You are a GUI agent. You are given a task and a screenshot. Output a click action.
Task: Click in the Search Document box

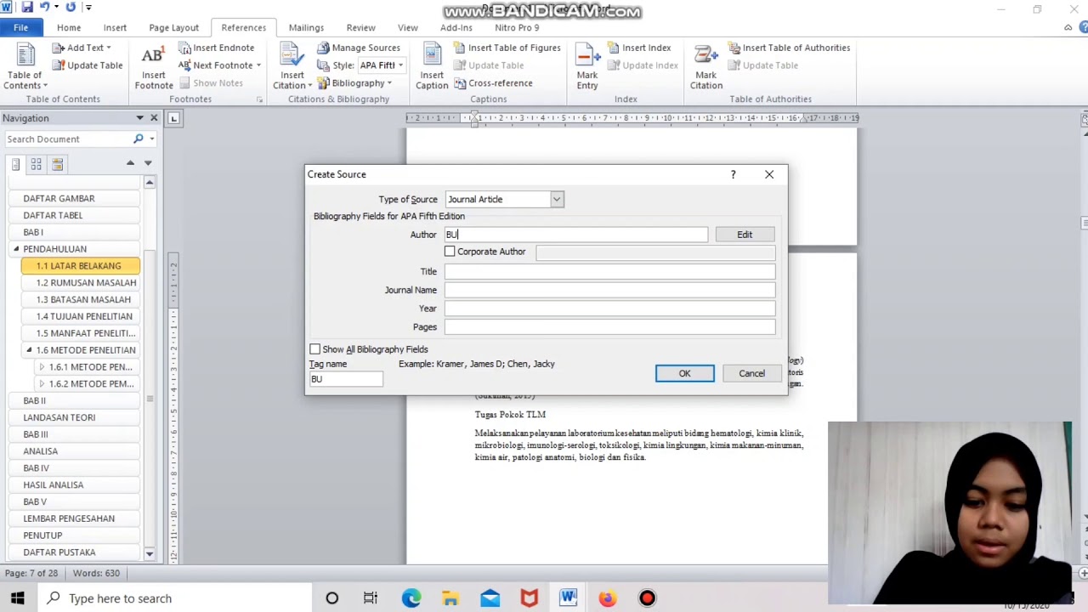pos(66,139)
